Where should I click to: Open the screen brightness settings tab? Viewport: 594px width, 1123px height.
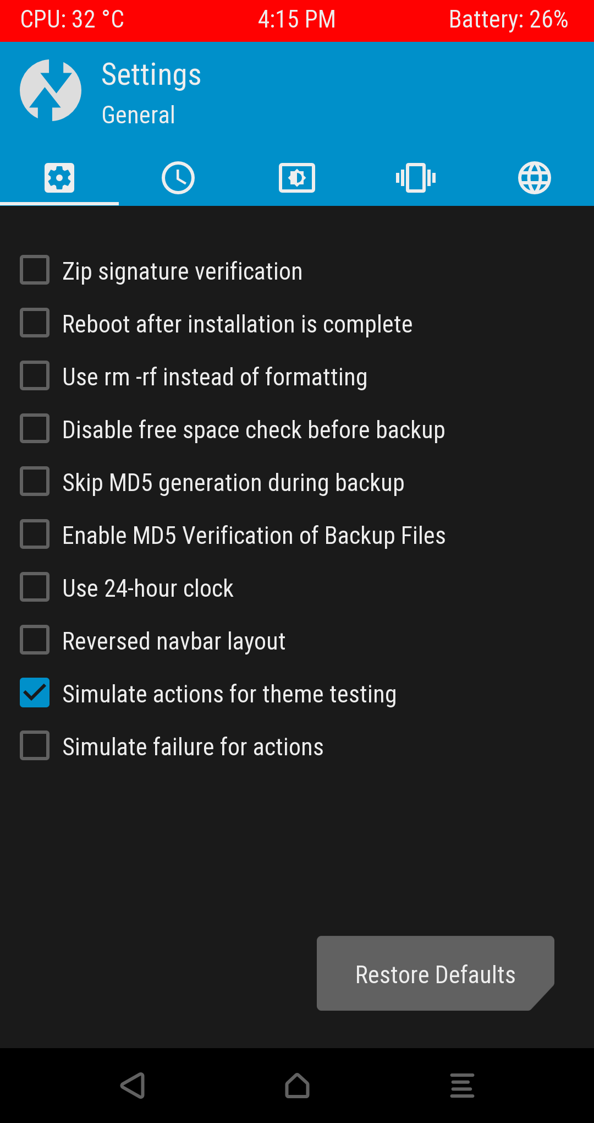point(297,178)
